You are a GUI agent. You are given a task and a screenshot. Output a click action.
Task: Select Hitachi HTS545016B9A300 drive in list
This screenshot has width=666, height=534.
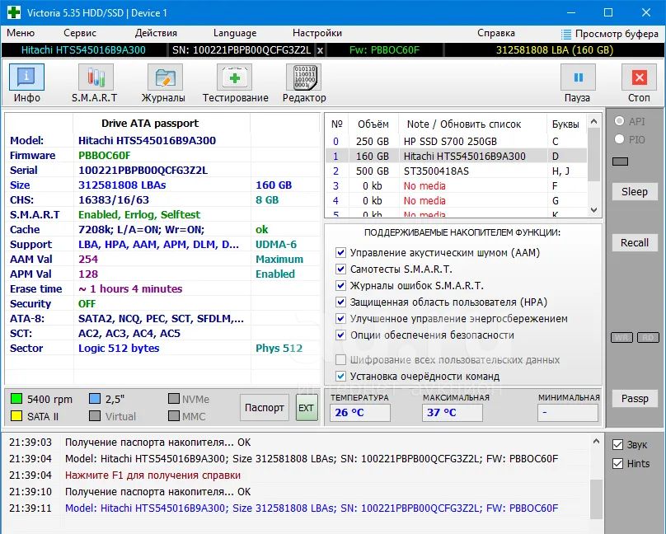456,157
